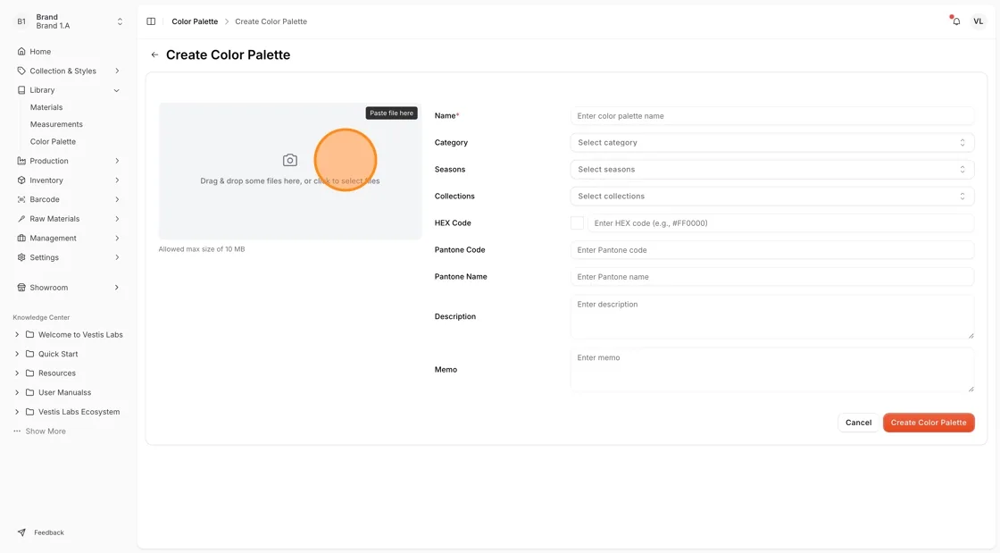Click the Vestis Labs Ecosystem folder icon

click(30, 412)
